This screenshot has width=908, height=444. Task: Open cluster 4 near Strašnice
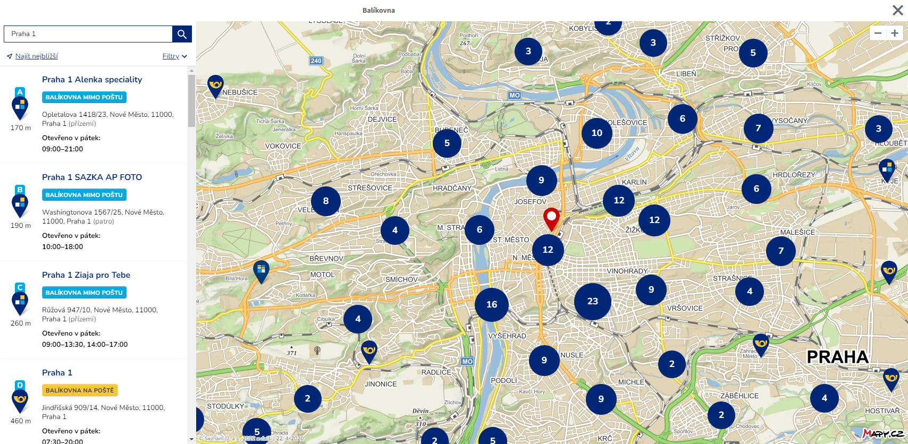[x=750, y=291]
